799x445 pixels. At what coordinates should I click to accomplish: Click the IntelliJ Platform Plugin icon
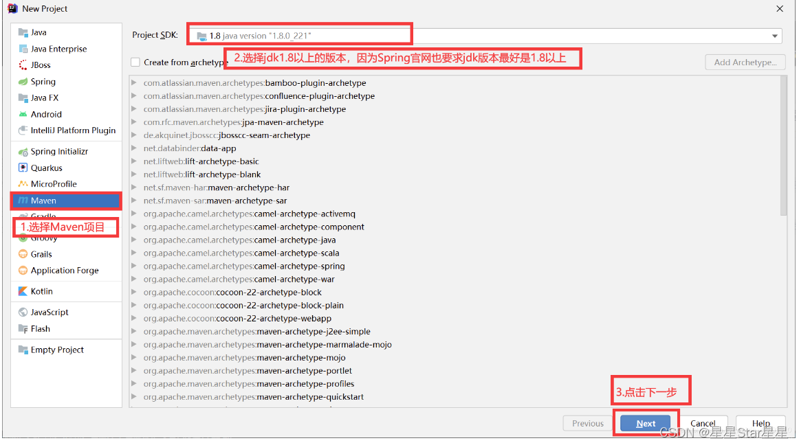coord(23,130)
